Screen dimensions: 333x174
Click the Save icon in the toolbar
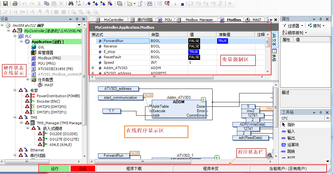tap(5, 4)
